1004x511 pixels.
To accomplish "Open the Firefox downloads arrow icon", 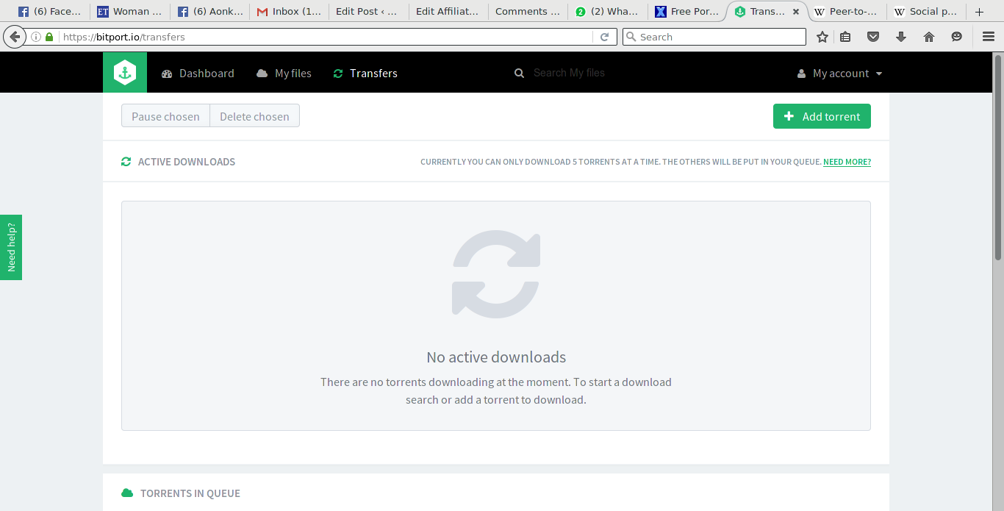I will pyautogui.click(x=901, y=37).
